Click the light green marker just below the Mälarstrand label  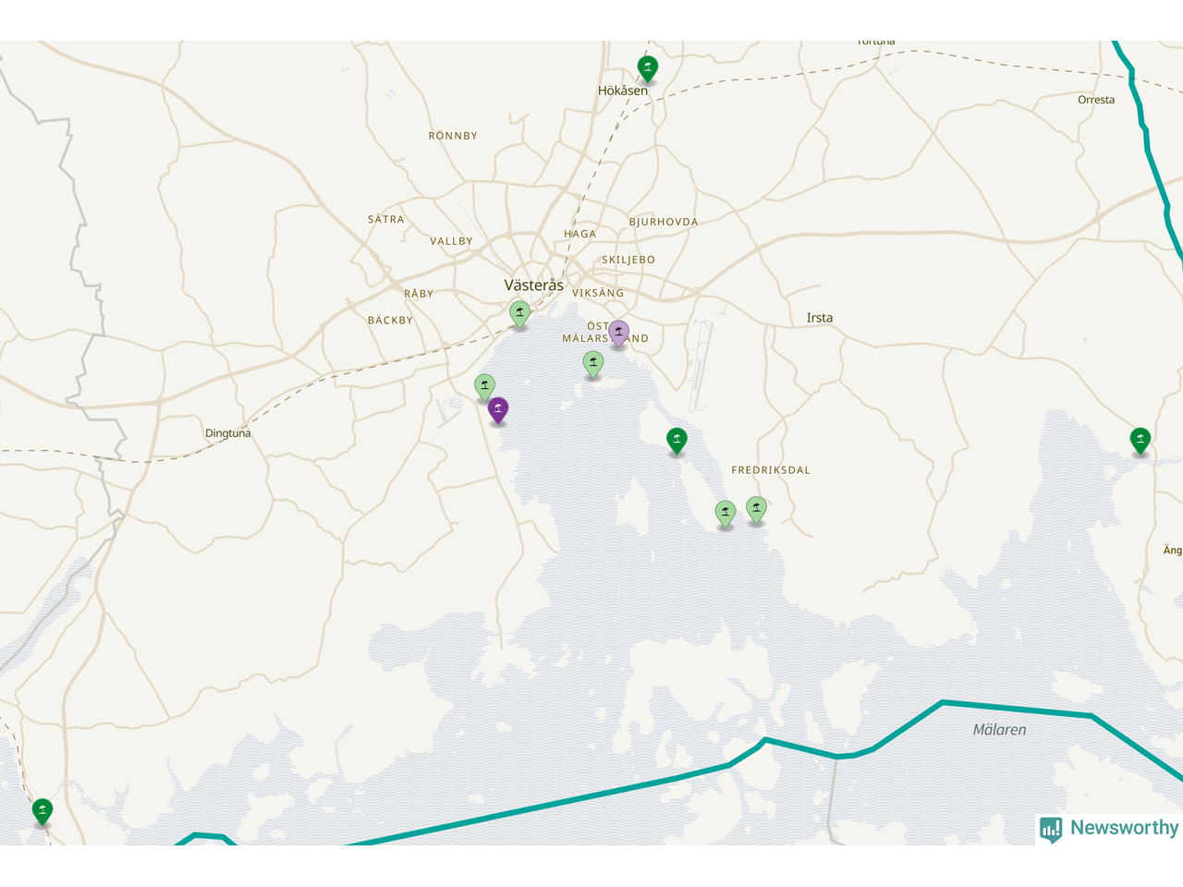coord(593,363)
